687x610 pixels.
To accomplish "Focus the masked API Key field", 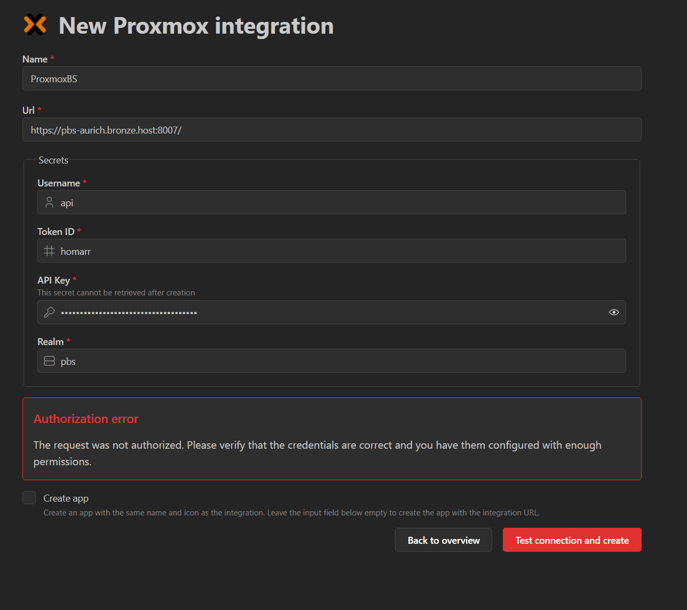I will click(331, 312).
